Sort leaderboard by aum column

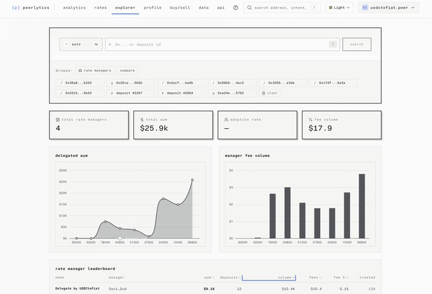(x=208, y=277)
